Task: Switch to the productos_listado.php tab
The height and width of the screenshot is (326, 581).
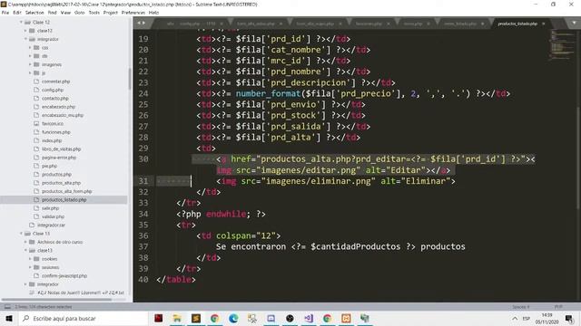Action: (517, 24)
